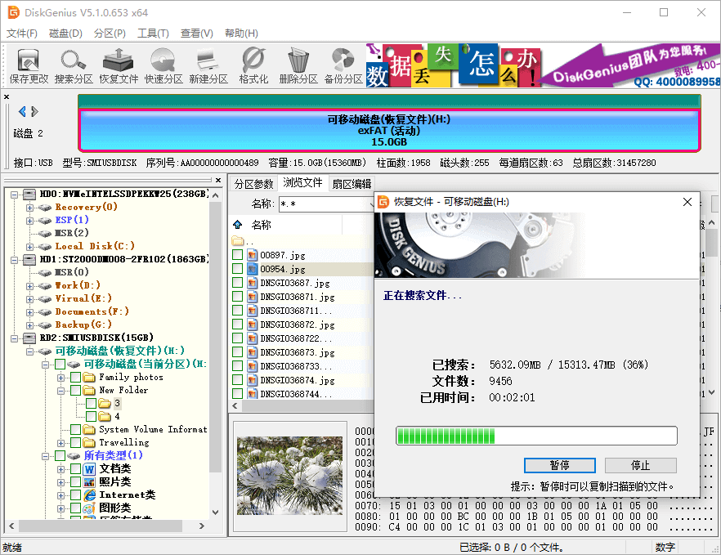Viewport: 721px width, 555px height.
Task: Click the parent folder '..' icon
Action: coord(237,240)
